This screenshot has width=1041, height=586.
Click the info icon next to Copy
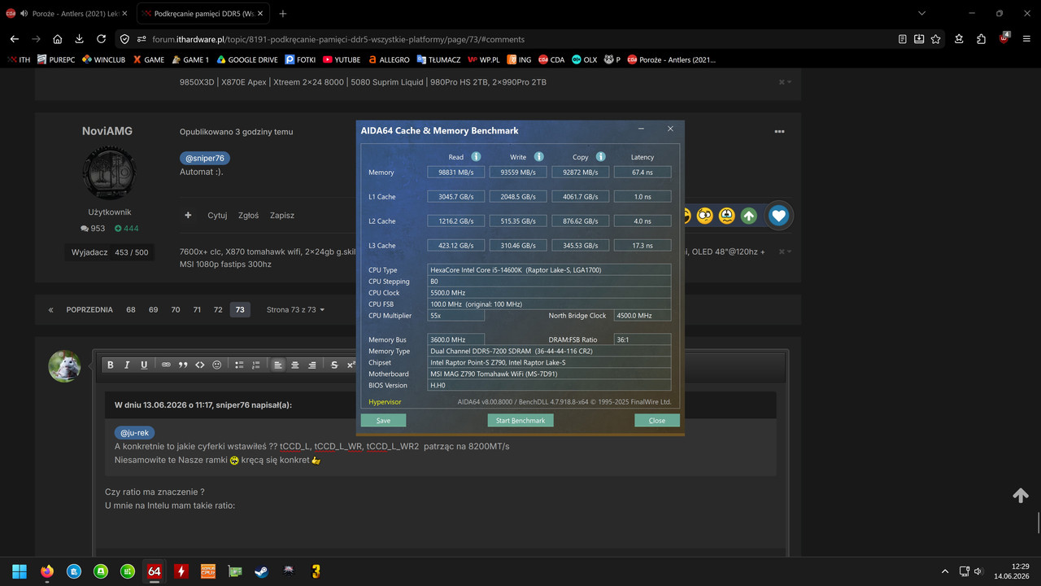[600, 156]
